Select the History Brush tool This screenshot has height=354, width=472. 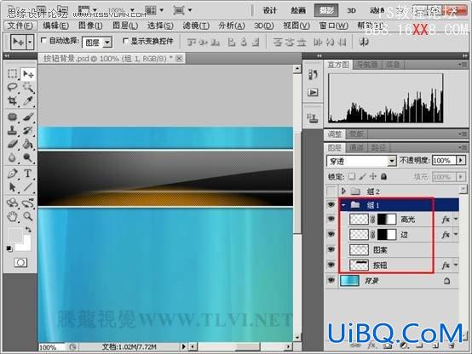coord(28,130)
